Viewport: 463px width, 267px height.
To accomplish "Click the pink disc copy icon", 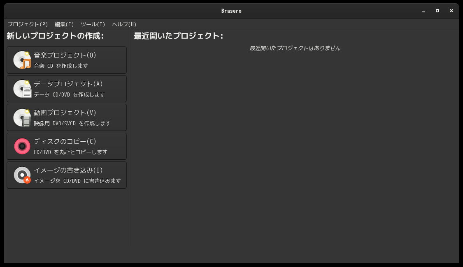I will click(22, 146).
